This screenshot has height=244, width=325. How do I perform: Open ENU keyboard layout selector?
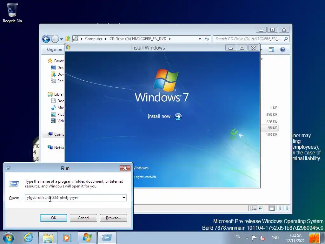point(275,238)
